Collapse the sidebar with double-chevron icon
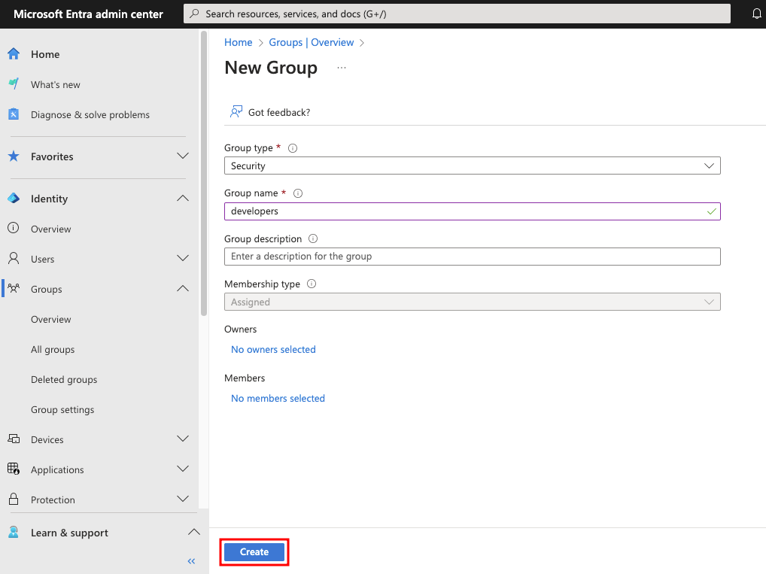 coord(191,561)
